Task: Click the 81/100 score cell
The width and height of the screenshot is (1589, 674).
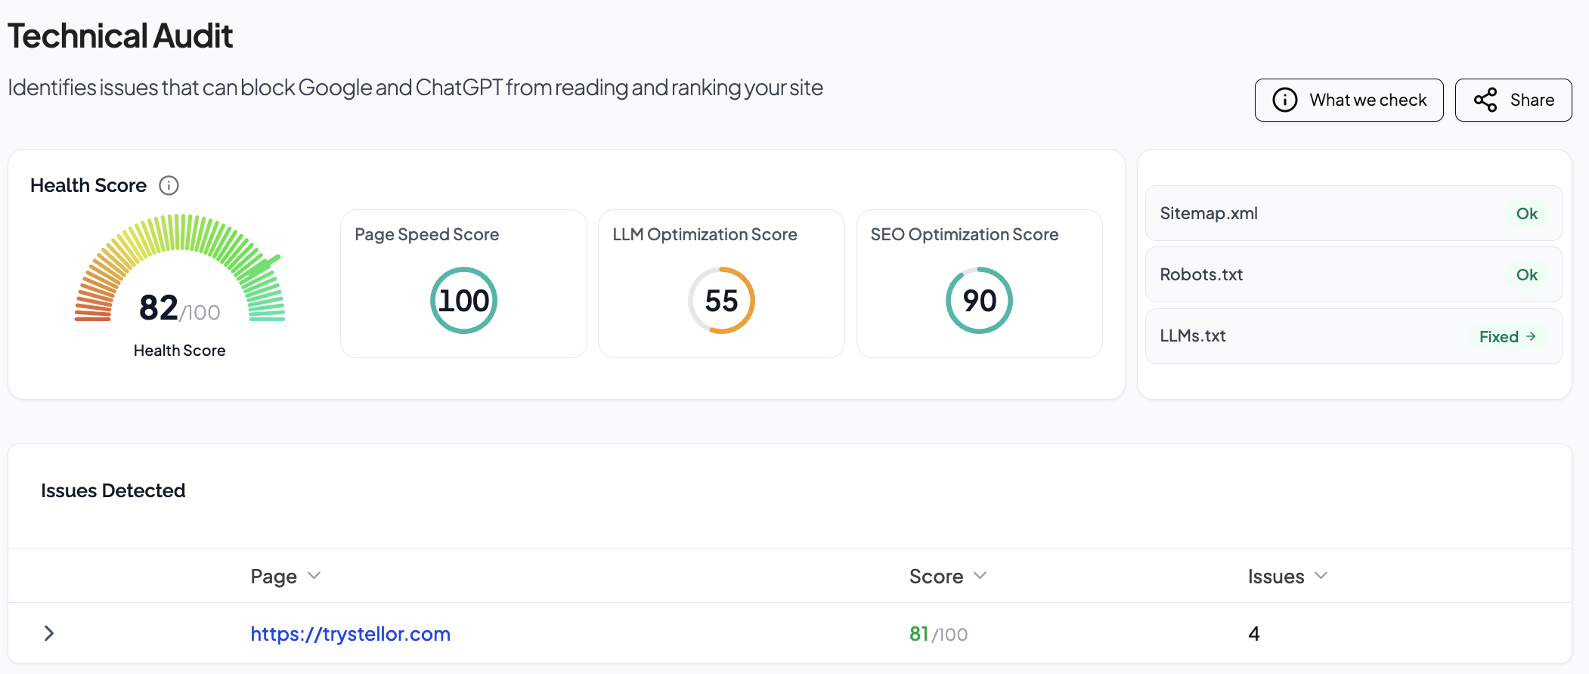Action: pyautogui.click(x=938, y=633)
